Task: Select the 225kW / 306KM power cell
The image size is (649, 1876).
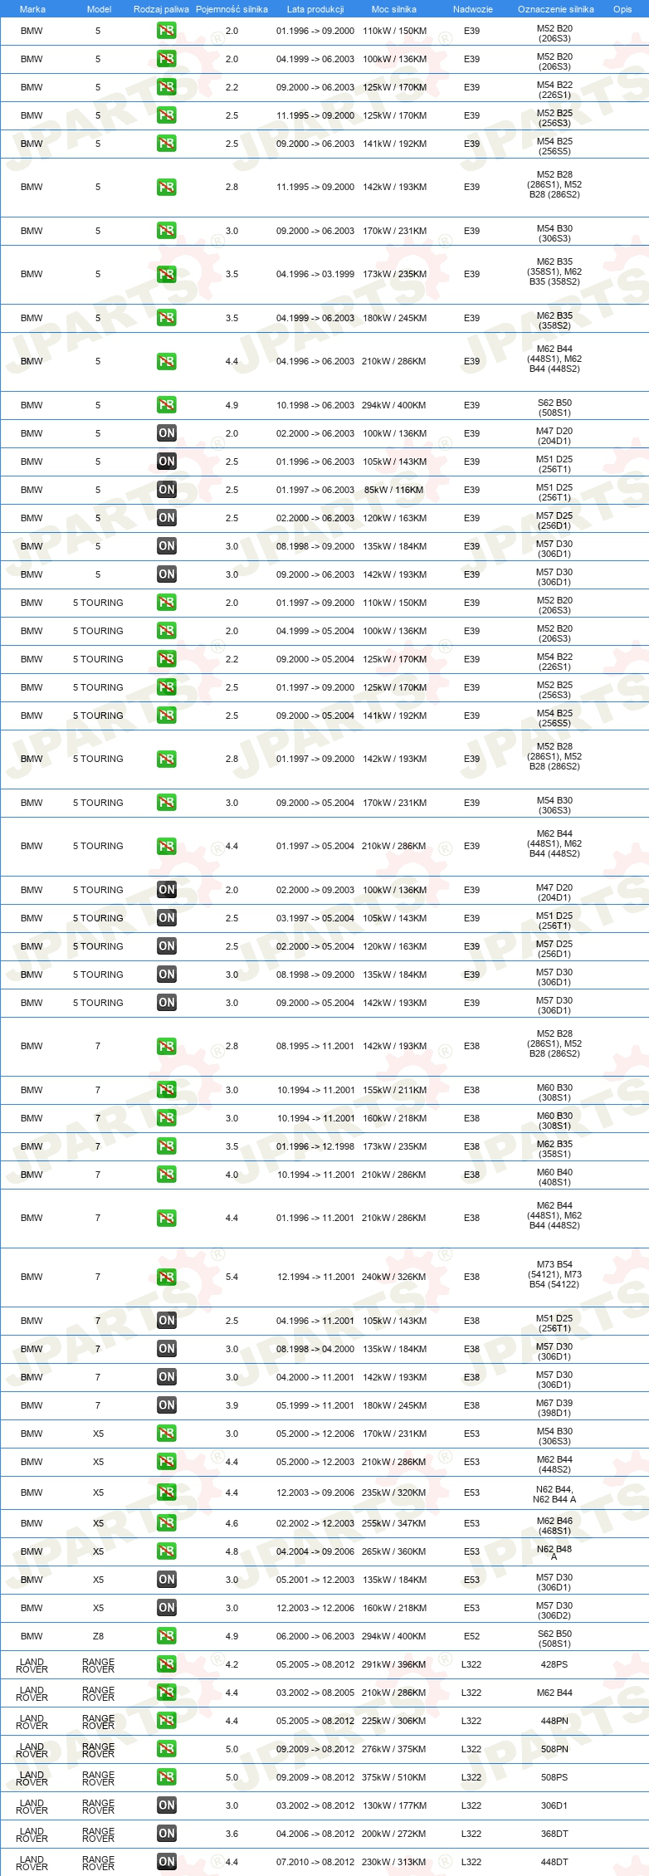Action: [x=394, y=1721]
